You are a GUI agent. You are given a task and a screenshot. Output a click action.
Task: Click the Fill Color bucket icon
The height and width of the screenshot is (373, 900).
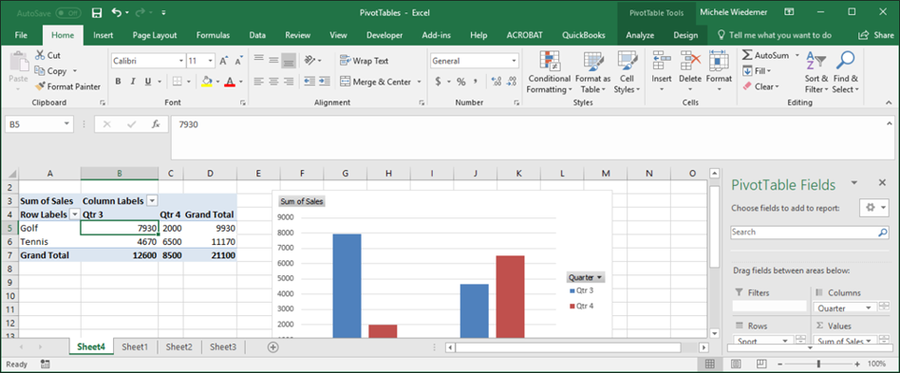click(207, 82)
